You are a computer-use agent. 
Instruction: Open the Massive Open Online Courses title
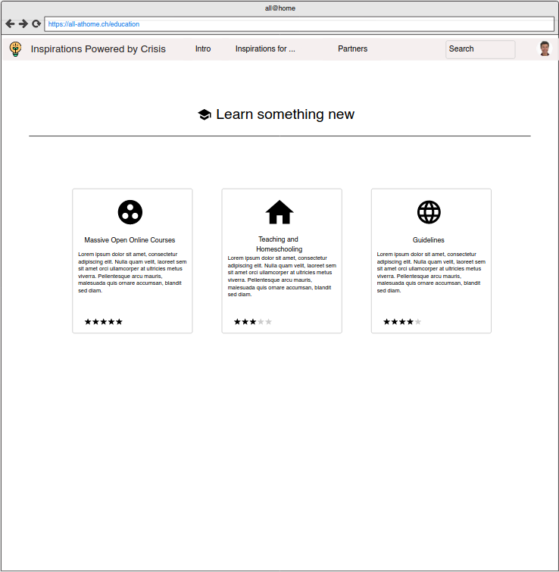pos(130,240)
